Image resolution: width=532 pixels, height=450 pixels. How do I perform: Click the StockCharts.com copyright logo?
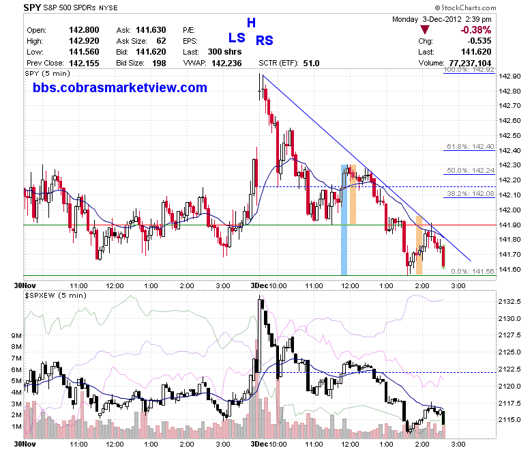tap(465, 8)
